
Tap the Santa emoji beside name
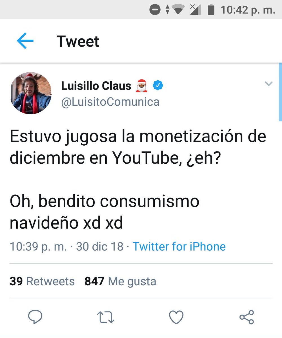[x=142, y=86]
